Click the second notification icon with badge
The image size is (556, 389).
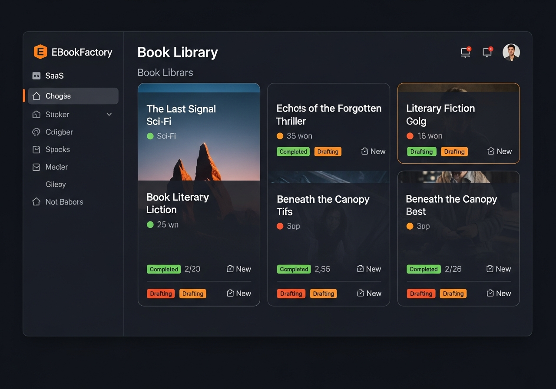(487, 52)
